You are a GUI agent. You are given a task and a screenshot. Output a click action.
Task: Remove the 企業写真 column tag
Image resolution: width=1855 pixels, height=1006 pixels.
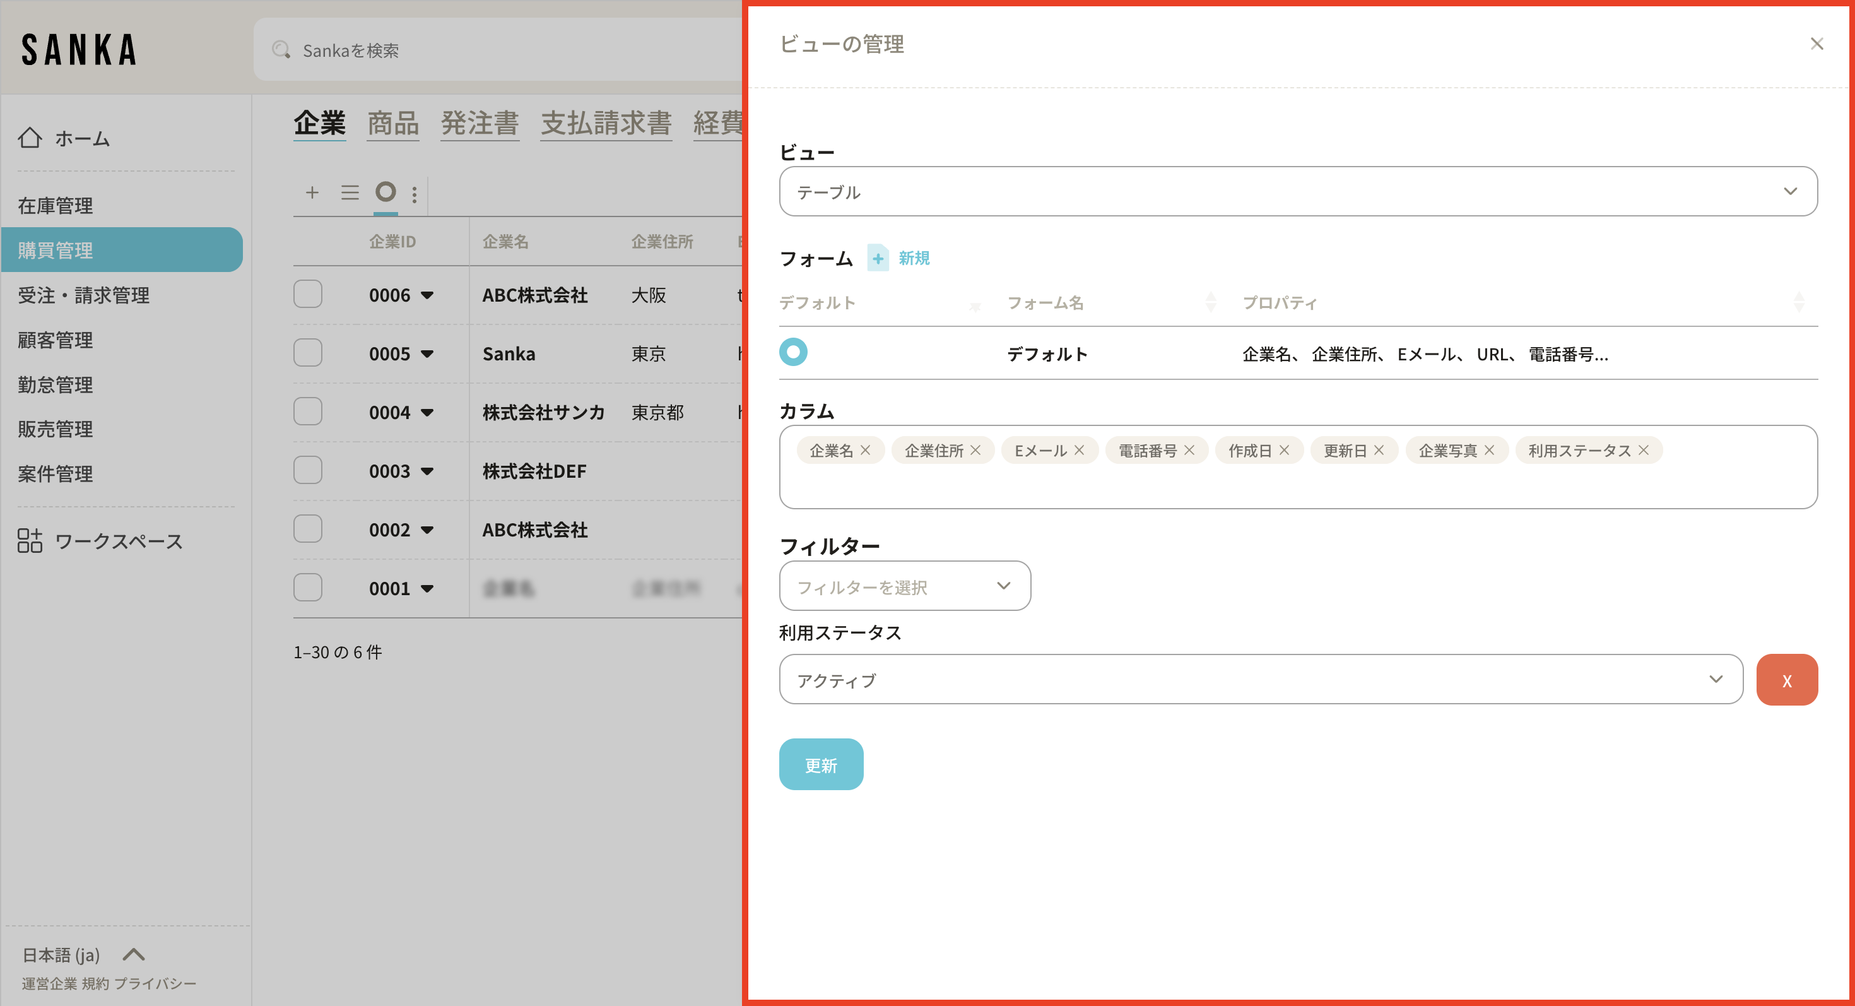[1489, 450]
